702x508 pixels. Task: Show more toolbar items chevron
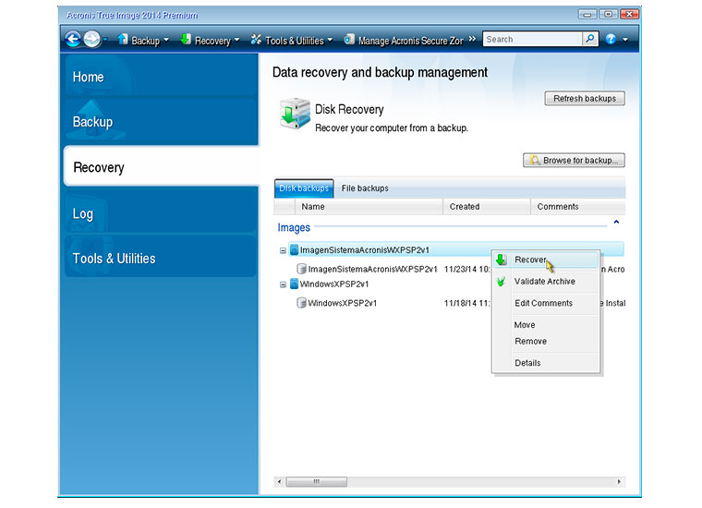point(472,39)
